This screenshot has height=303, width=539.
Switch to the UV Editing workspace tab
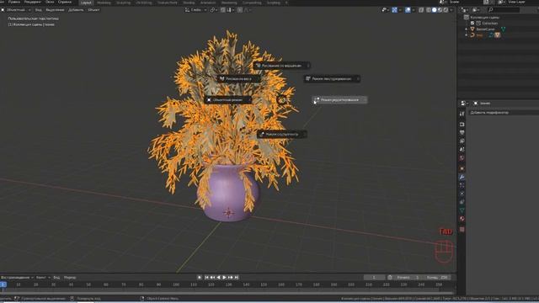coord(144,3)
